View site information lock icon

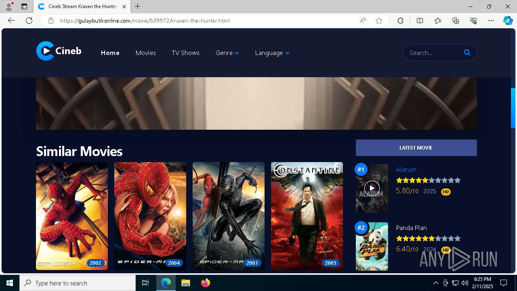point(51,21)
